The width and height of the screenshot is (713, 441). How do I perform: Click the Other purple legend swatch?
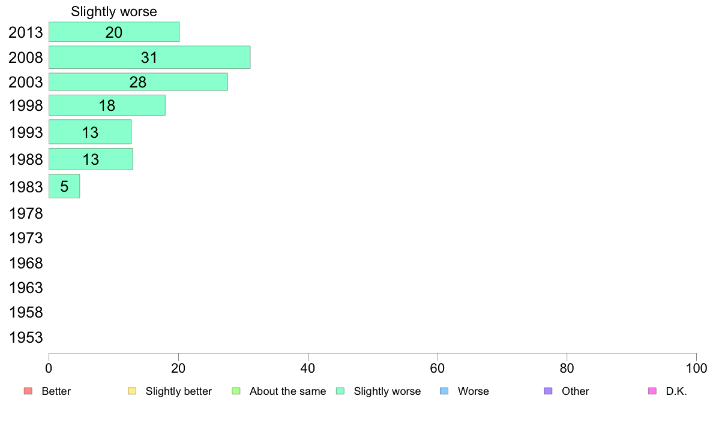[x=549, y=391]
